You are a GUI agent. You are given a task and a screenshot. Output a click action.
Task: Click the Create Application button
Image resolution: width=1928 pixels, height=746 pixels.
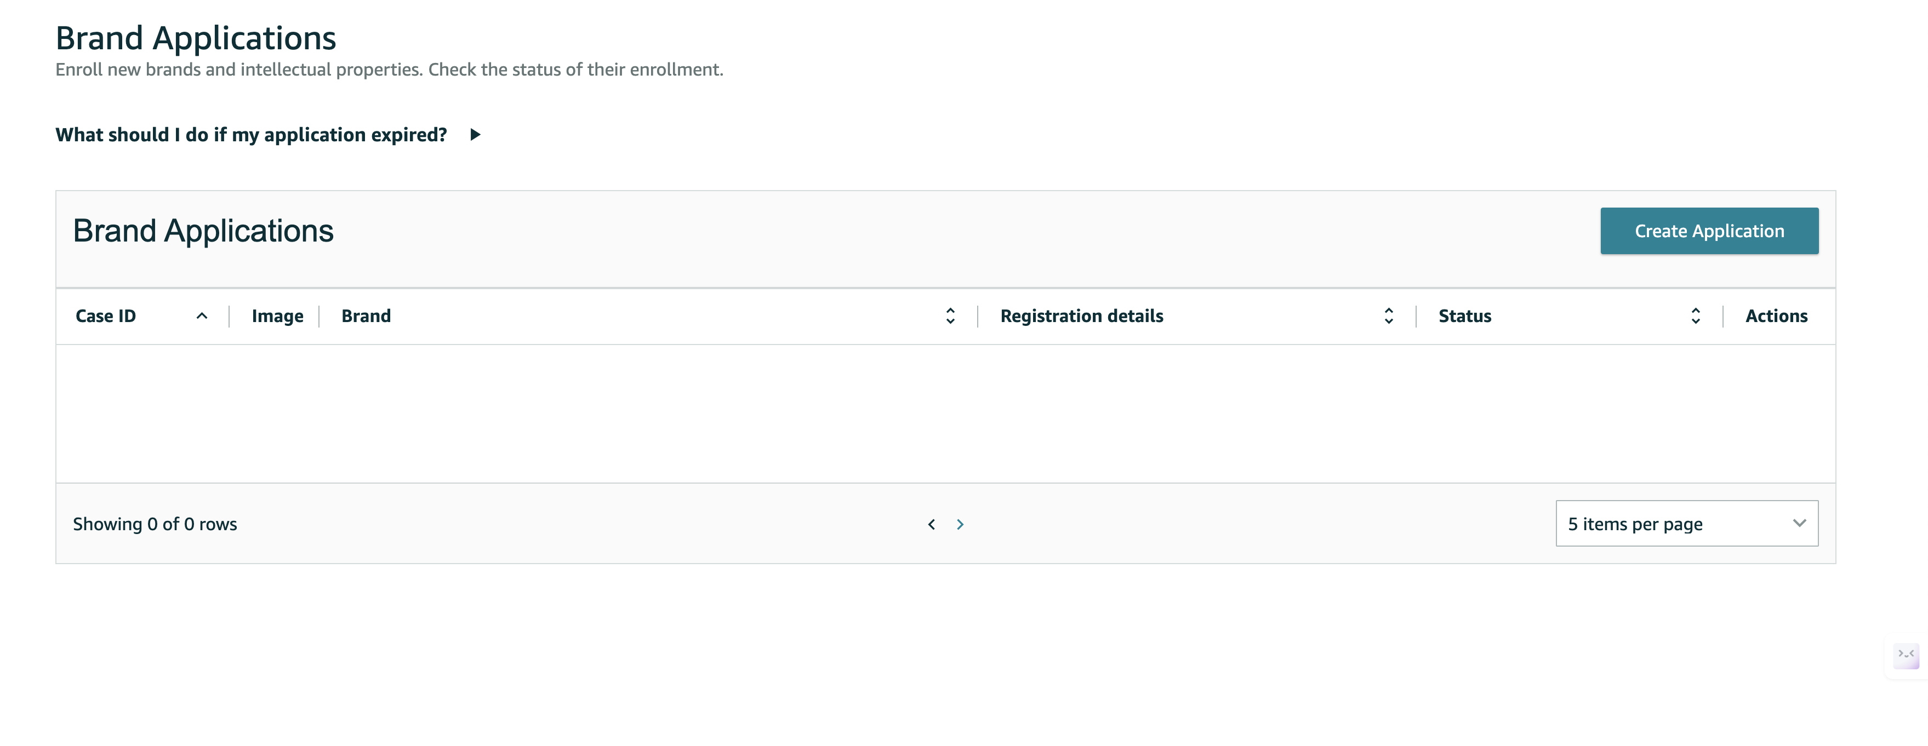tap(1709, 231)
